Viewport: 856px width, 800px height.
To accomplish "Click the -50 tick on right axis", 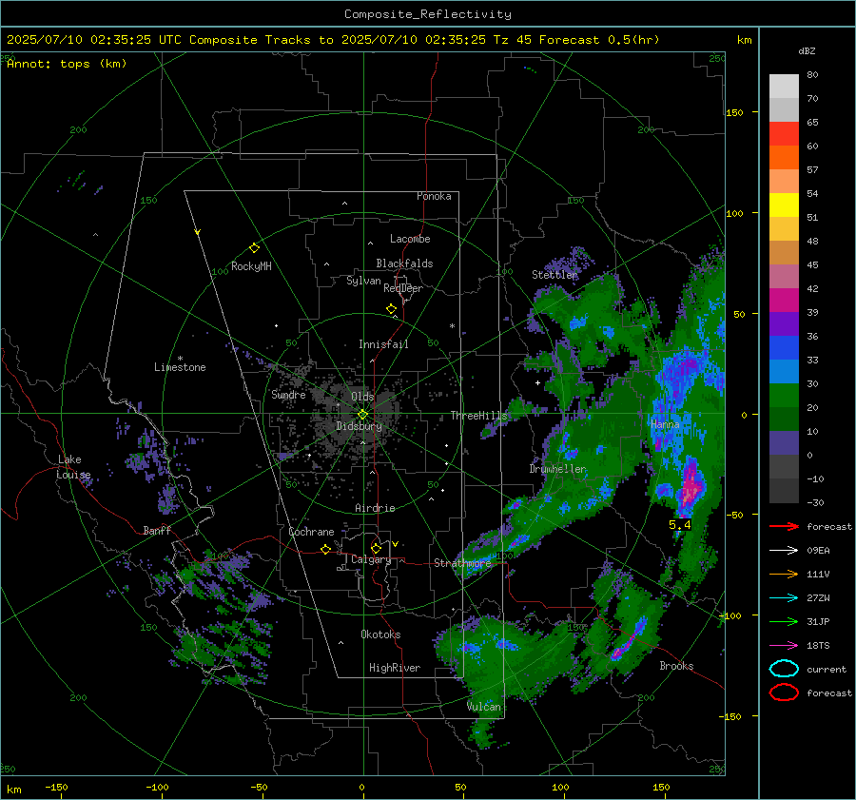I will (x=737, y=515).
